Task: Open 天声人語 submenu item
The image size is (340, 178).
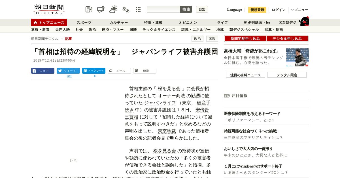Action: coord(63,30)
